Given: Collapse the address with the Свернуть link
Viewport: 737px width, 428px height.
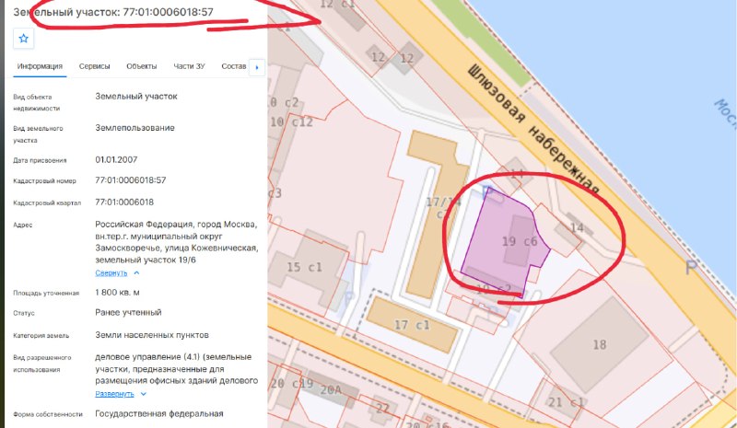Looking at the screenshot, I should 111,273.
